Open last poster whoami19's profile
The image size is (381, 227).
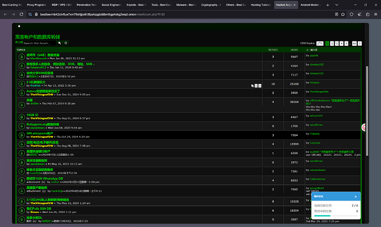click(316, 115)
